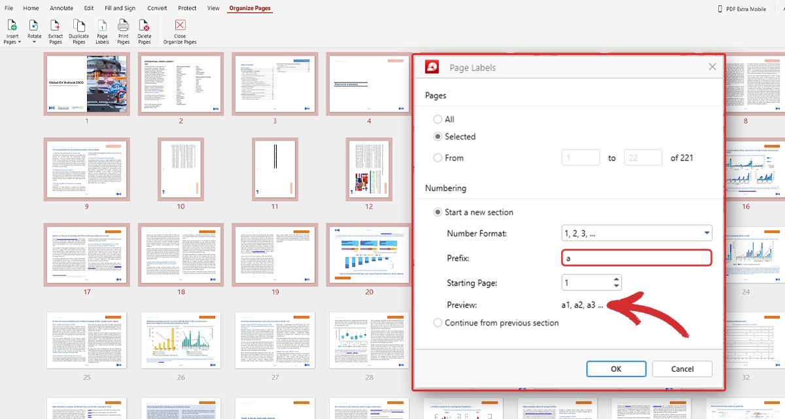Select the All pages radio button
785x419 pixels.
pyautogui.click(x=438, y=120)
